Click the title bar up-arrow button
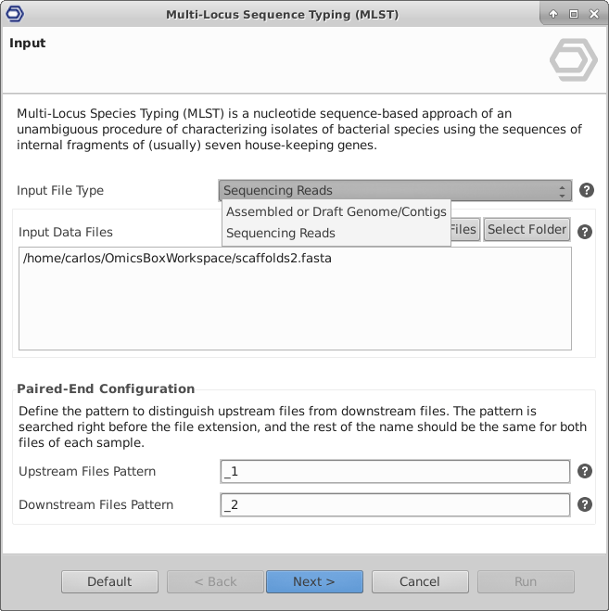The height and width of the screenshot is (611, 609). pos(553,14)
